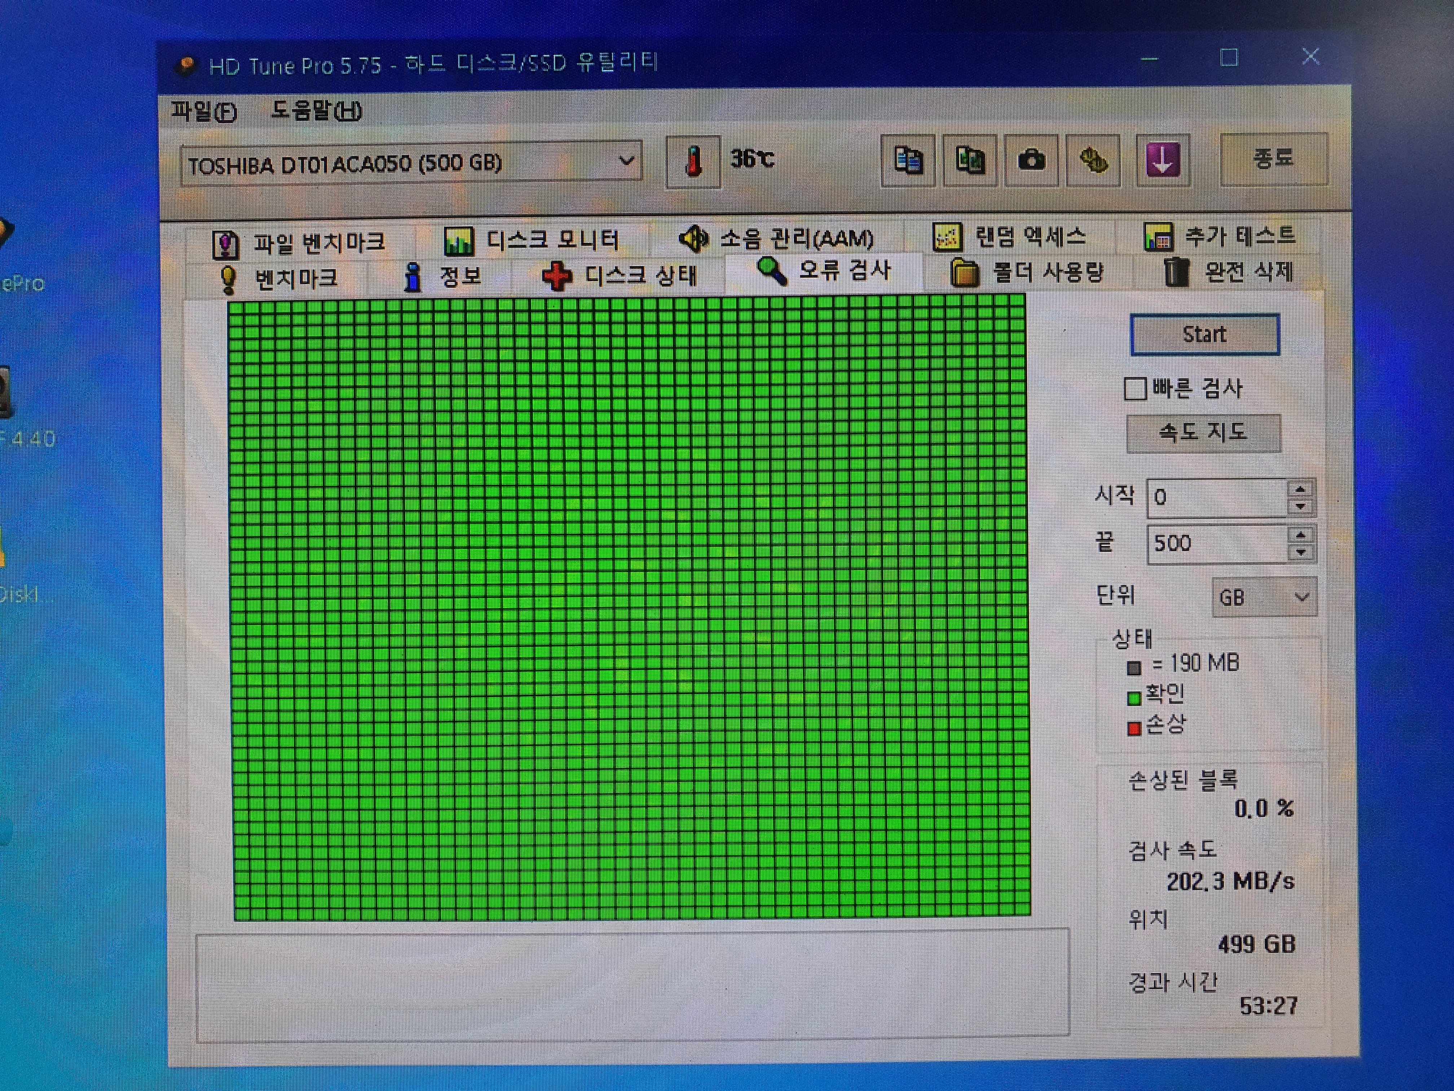The image size is (1454, 1091).
Task: Click the 53:27 elapsed time value
Action: [1269, 1005]
